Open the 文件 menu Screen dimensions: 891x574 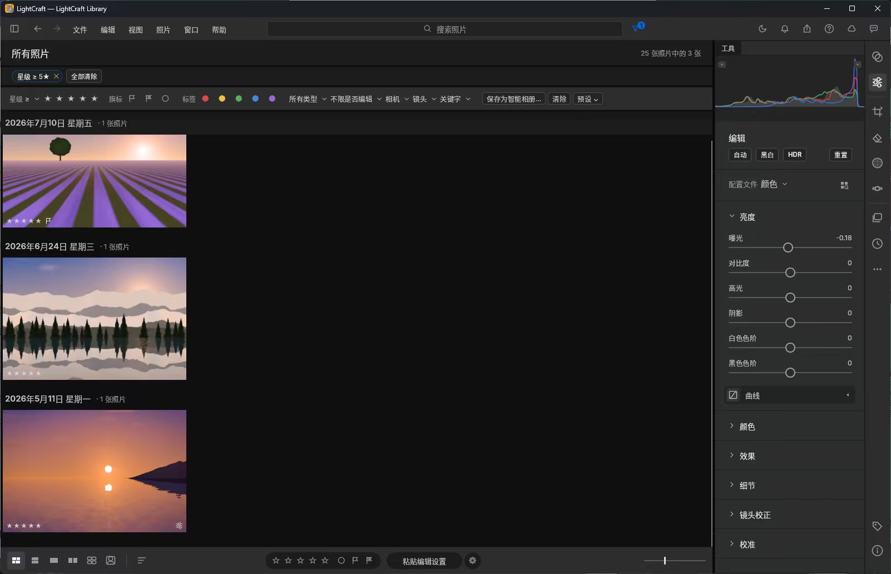click(x=80, y=29)
